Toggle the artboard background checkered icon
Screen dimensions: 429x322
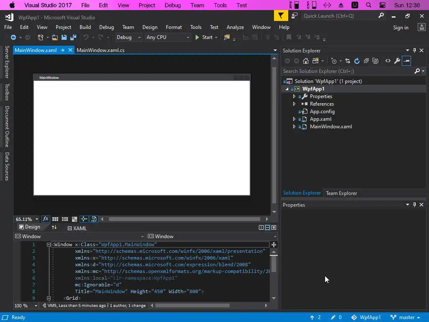point(75,219)
